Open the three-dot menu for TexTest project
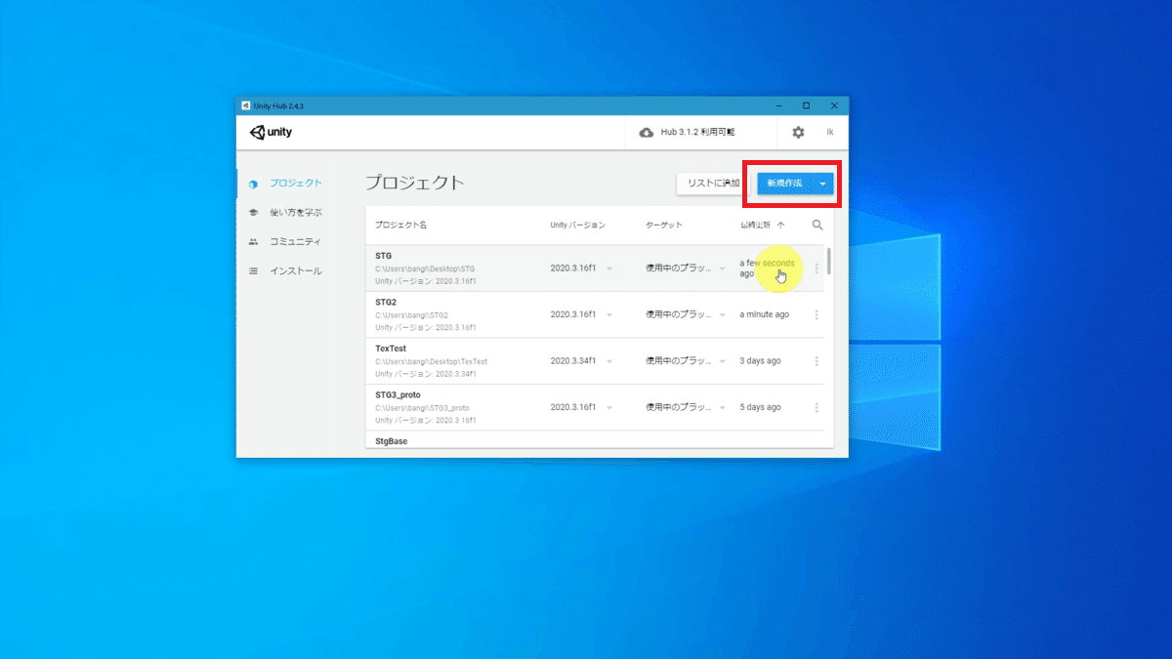 point(816,361)
